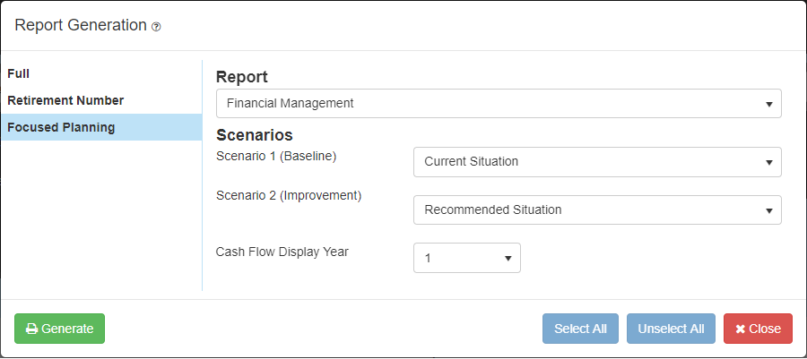Screen dimensions: 807x359
Task: Click the Cash Flow Display Year label
Action: pos(282,252)
